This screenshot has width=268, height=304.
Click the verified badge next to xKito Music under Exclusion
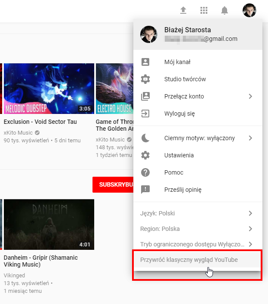click(37, 132)
